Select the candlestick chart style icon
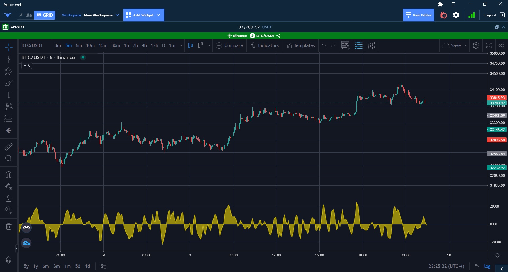 coord(190,45)
